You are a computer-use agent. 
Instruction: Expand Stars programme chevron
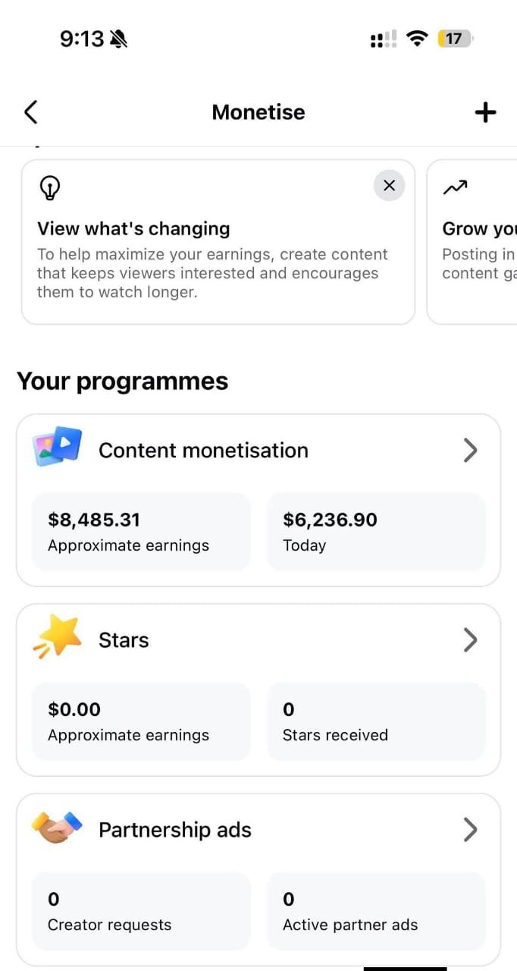click(470, 640)
